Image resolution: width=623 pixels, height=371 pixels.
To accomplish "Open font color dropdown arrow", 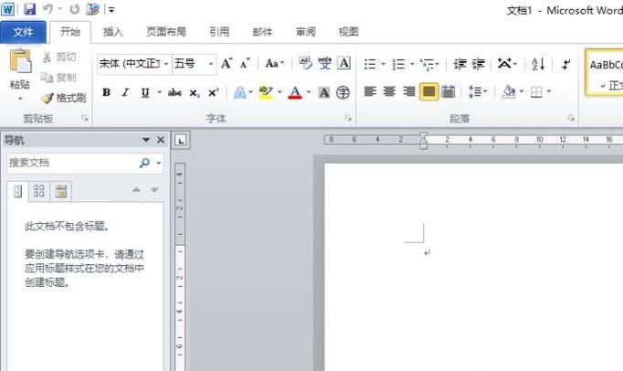I will click(x=309, y=92).
